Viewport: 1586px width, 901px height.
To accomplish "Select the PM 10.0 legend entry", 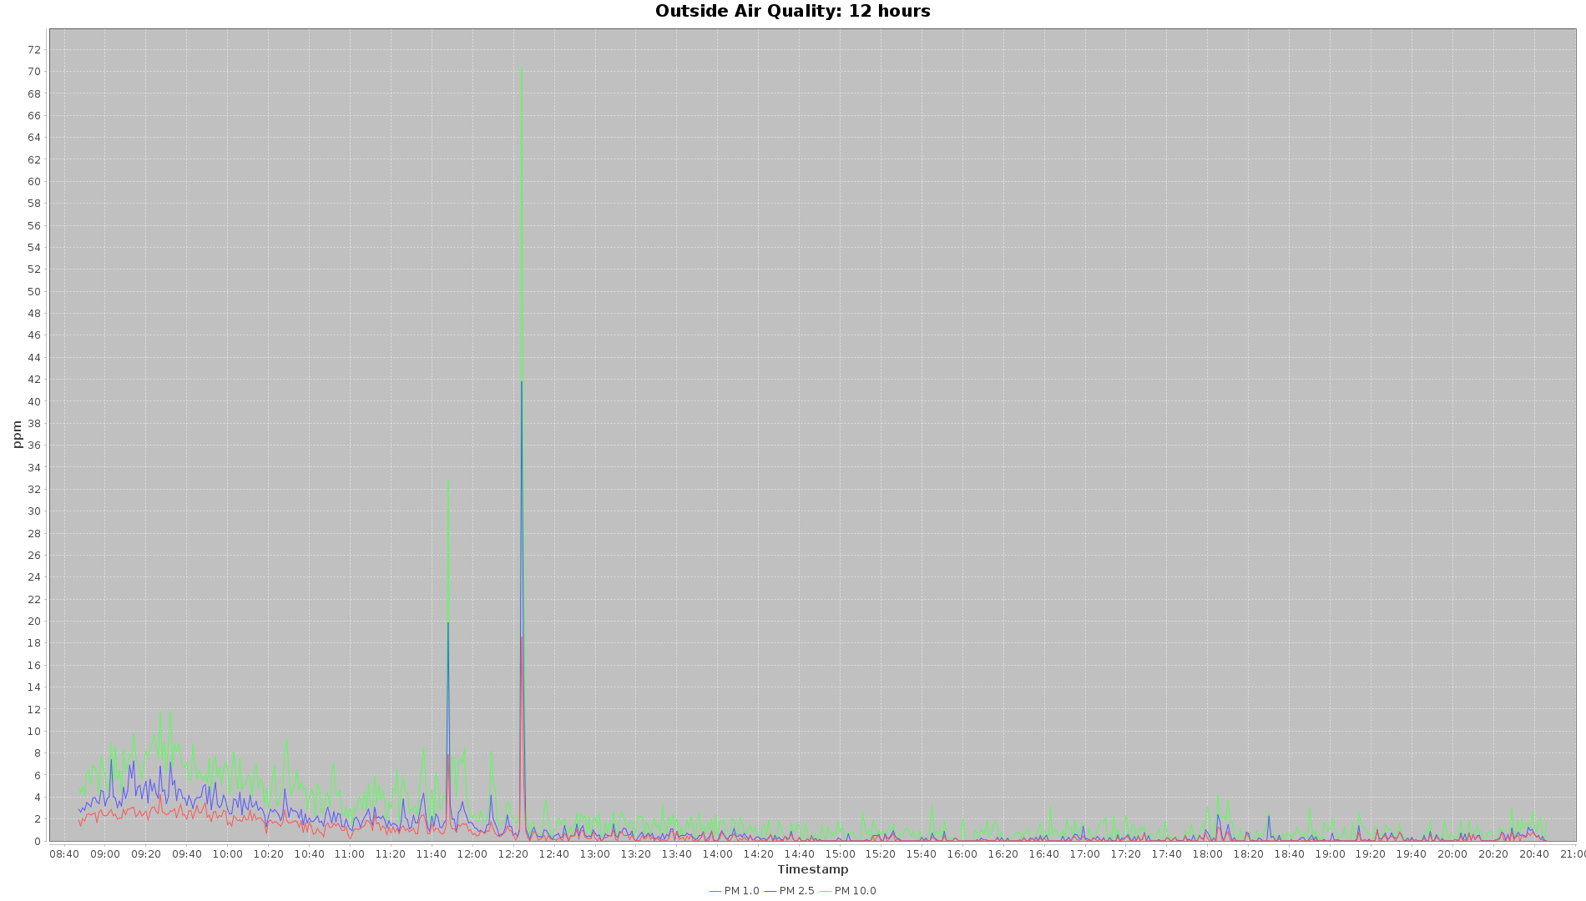I will tap(847, 891).
